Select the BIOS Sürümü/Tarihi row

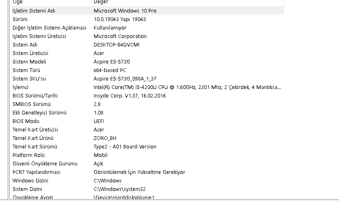(148, 95)
